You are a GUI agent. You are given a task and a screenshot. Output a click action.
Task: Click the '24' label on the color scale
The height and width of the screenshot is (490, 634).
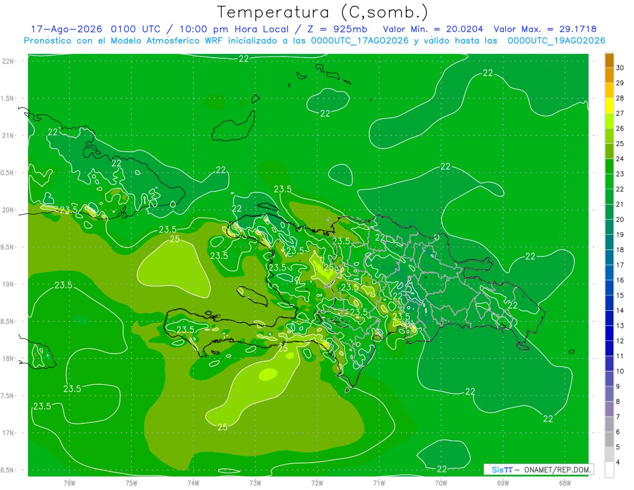[621, 159]
